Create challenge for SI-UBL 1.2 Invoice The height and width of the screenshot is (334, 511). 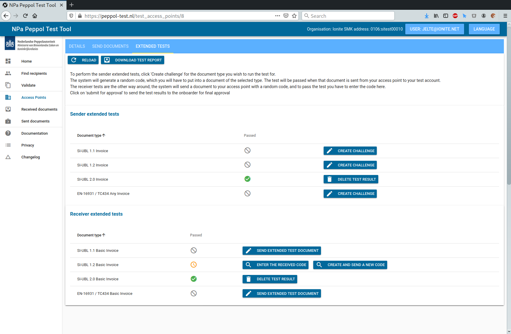[x=350, y=165]
